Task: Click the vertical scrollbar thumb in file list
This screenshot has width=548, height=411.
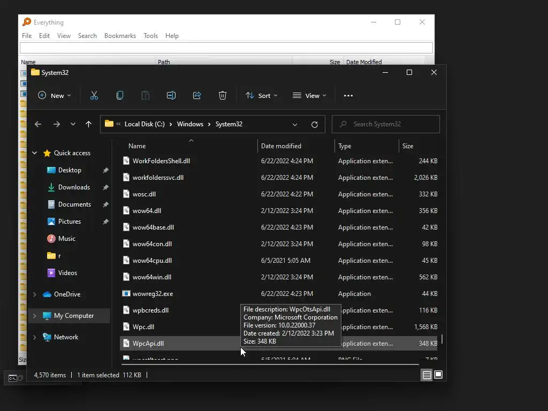Action: coord(442,339)
